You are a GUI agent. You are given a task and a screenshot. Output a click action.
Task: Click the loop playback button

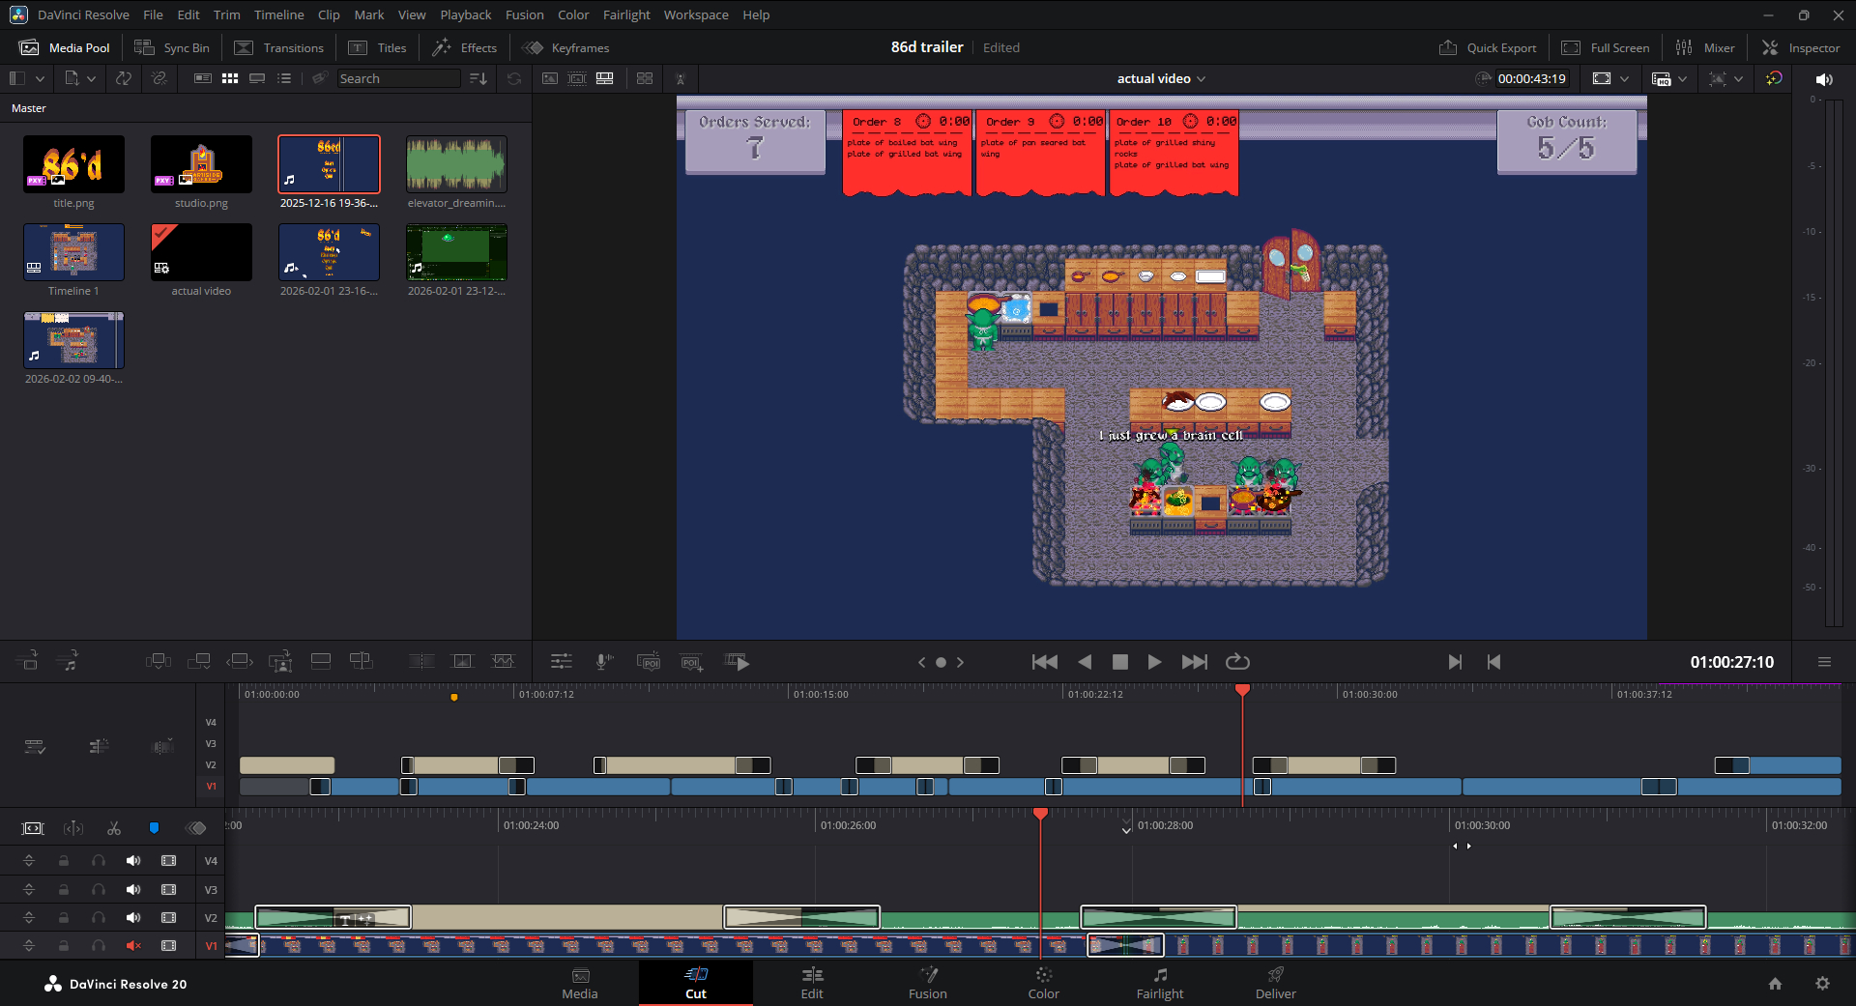[1237, 662]
